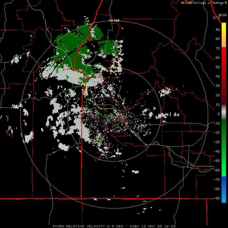Click the 80 value on velocity scale

coord(218,39)
